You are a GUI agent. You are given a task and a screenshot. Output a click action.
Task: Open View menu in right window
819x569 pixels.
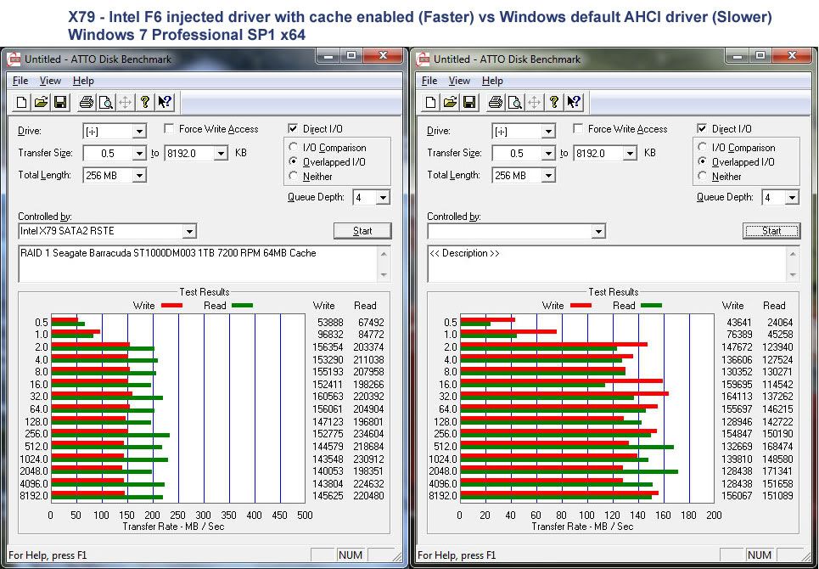tap(459, 81)
